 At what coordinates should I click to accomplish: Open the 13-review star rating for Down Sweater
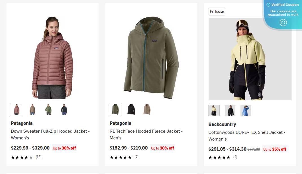click(x=22, y=157)
